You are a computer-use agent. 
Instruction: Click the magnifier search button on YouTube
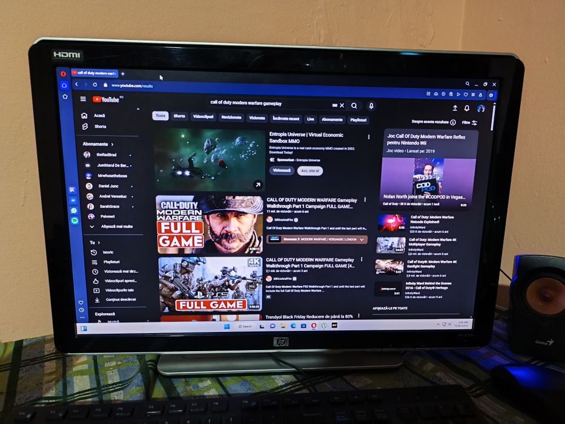[354, 105]
